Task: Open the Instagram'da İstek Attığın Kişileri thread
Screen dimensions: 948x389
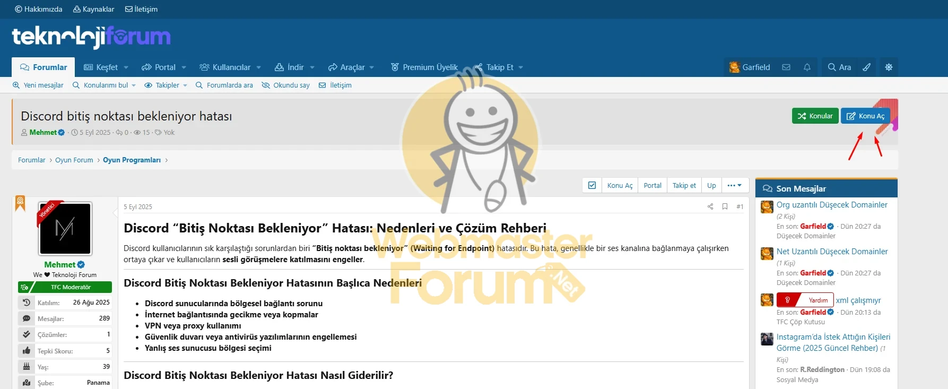Action: click(x=833, y=342)
